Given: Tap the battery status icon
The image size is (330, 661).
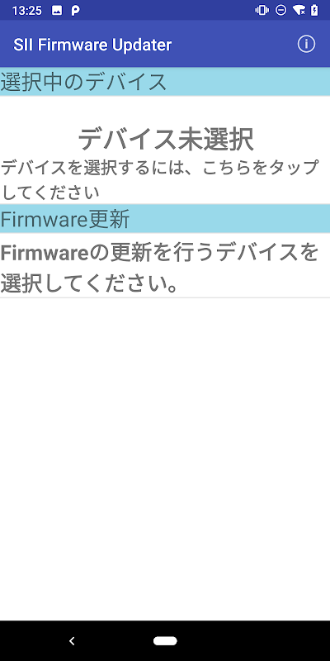Looking at the screenshot, I should click(x=314, y=10).
